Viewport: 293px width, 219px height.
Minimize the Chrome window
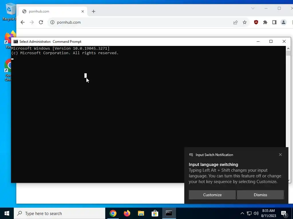coord(266,8)
